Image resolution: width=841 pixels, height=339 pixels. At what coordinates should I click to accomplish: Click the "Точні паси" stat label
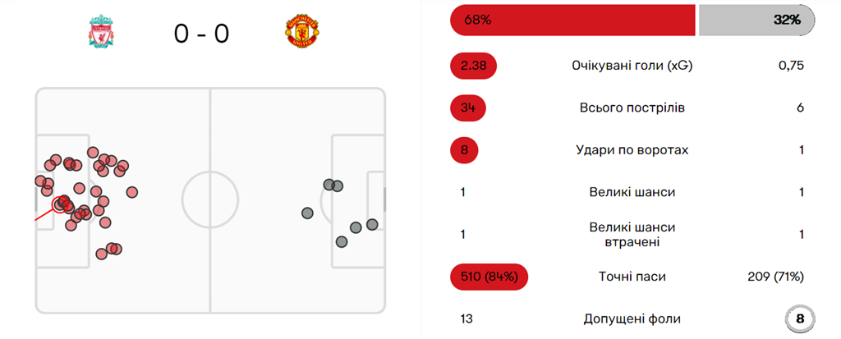click(632, 277)
